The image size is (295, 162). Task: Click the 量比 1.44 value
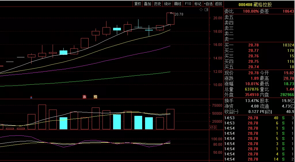coord(290,89)
